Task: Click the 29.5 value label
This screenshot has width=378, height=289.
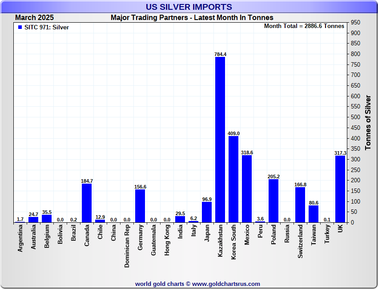Action: click(180, 213)
